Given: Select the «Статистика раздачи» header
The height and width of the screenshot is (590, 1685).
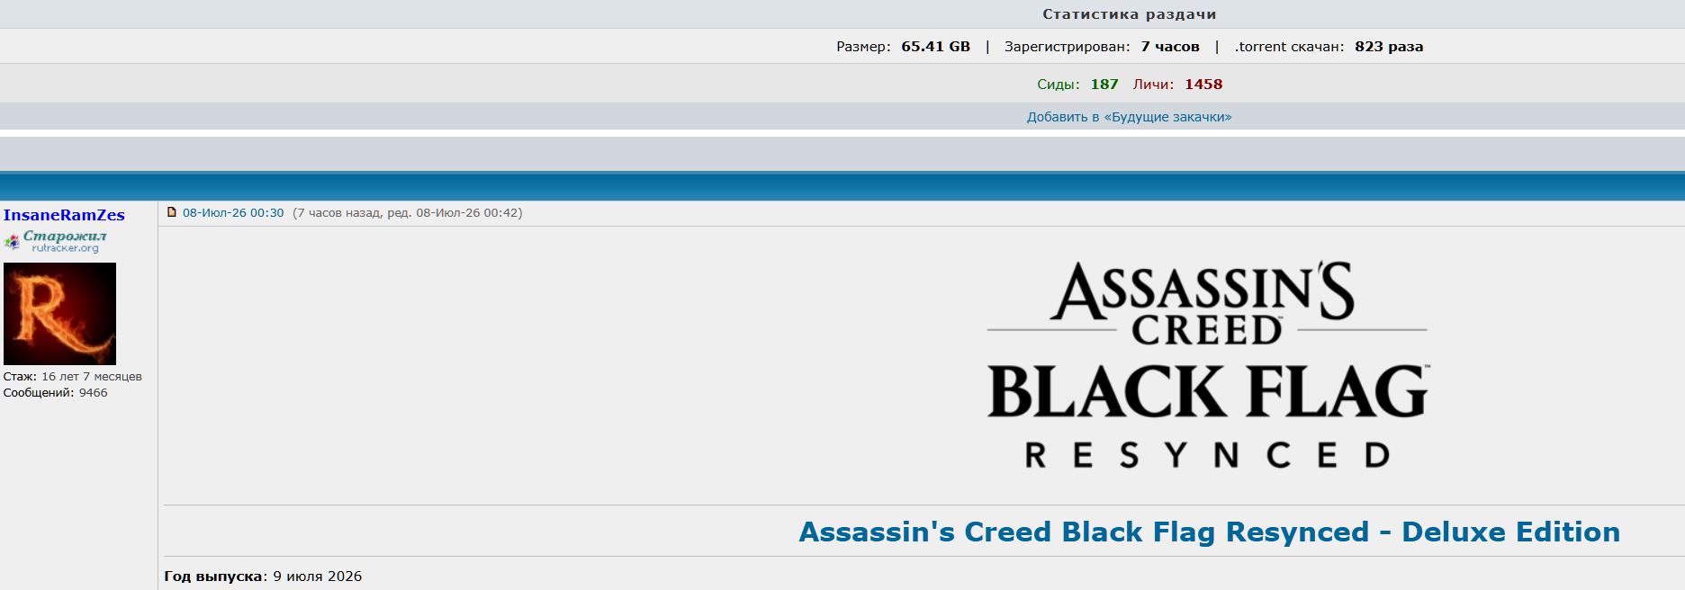Looking at the screenshot, I should point(1129,14).
